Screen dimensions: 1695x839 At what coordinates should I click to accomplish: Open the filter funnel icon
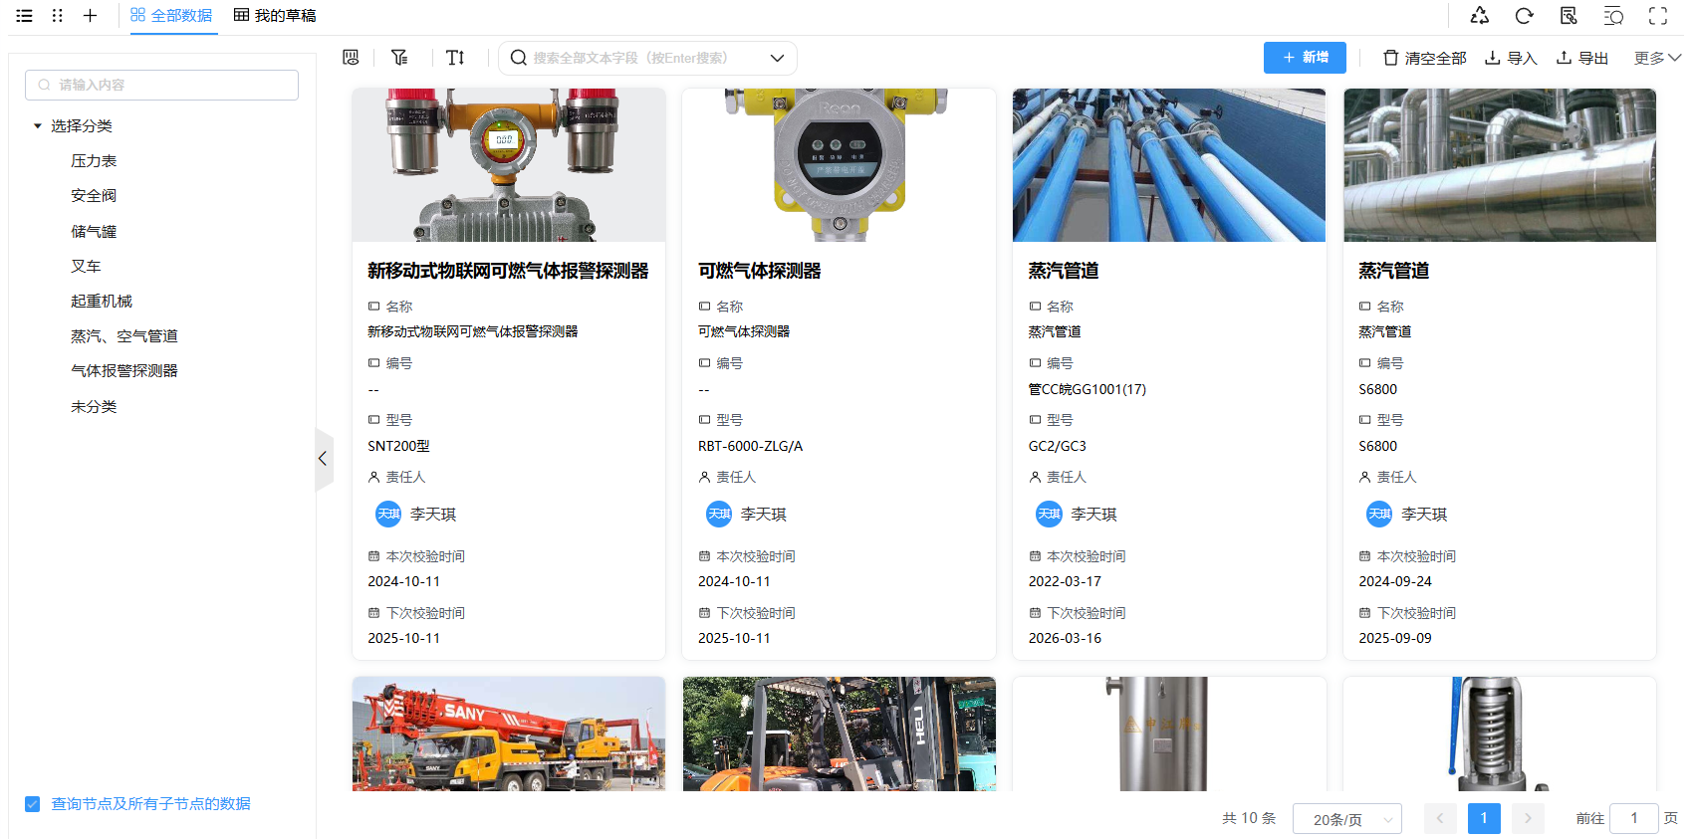click(x=399, y=58)
